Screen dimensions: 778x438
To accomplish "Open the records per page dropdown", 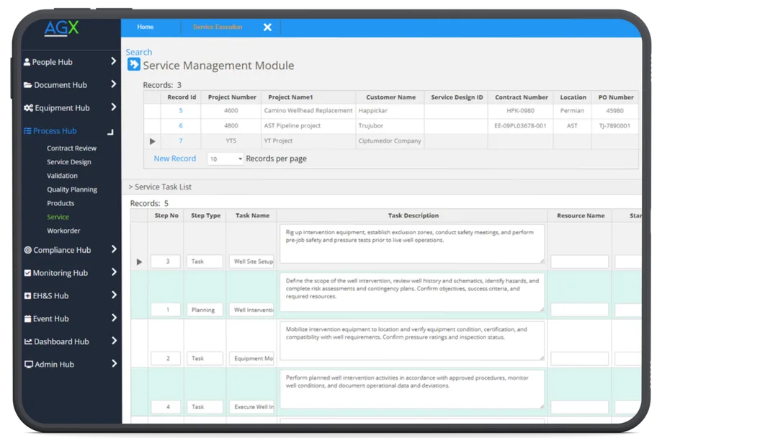I will click(225, 158).
